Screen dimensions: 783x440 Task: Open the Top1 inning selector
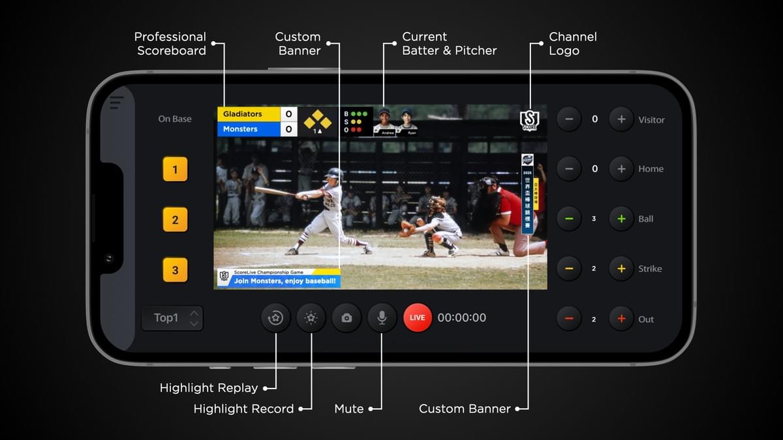click(x=172, y=318)
